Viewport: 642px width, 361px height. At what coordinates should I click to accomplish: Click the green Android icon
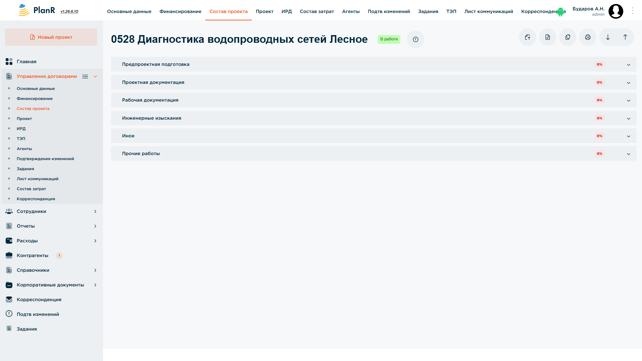(560, 12)
